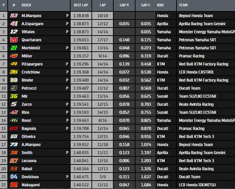Click M.Marquez's number 93 badge
Viewport: 235px width, 189px height.
tap(14, 15)
